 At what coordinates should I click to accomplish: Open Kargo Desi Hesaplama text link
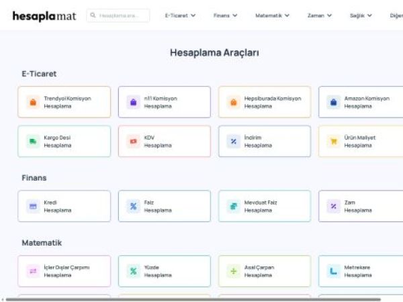(58, 141)
